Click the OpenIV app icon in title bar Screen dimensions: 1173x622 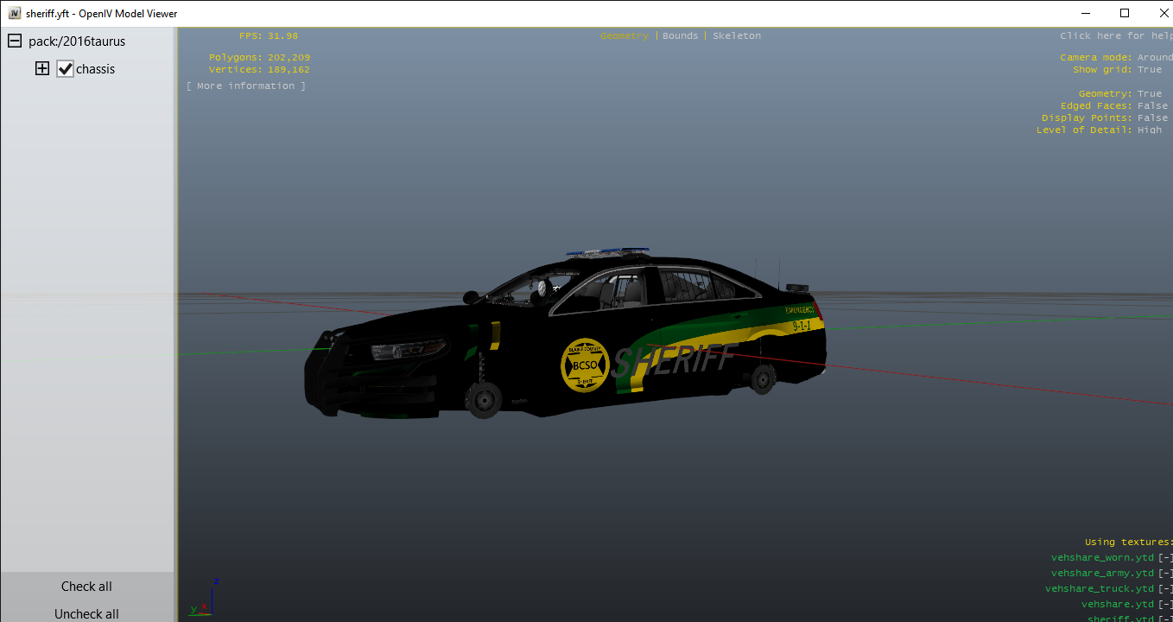pyautogui.click(x=15, y=13)
